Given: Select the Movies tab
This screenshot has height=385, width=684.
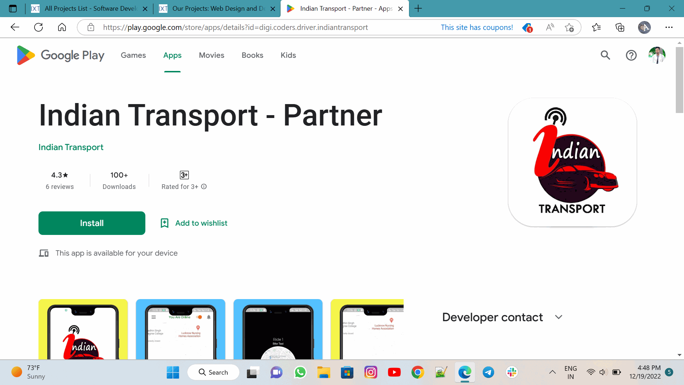Looking at the screenshot, I should coord(212,55).
